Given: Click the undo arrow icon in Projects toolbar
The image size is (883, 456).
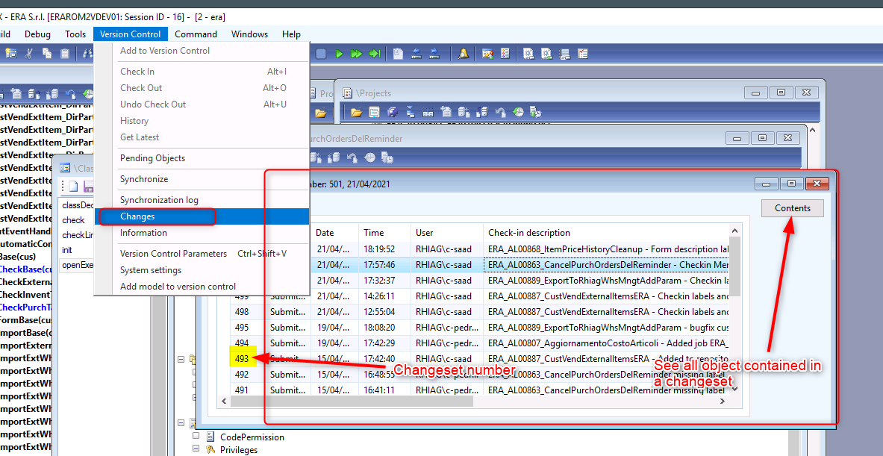Looking at the screenshot, I should [x=501, y=111].
